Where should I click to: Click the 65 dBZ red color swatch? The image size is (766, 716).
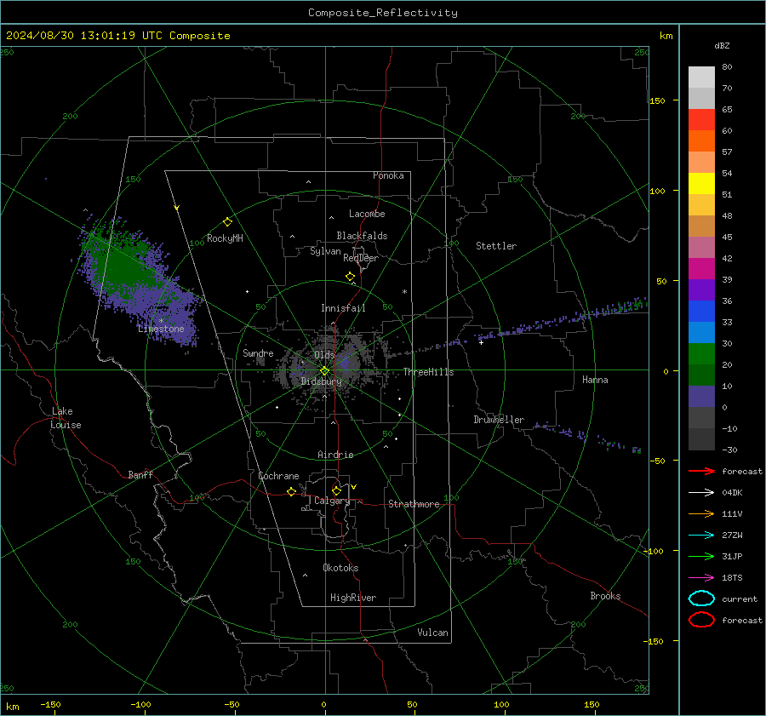(x=701, y=119)
